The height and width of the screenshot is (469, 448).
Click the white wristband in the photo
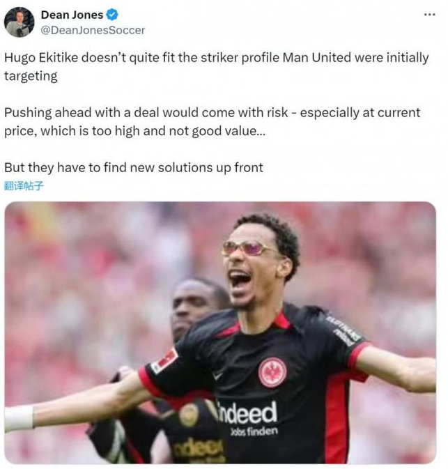coord(19,418)
